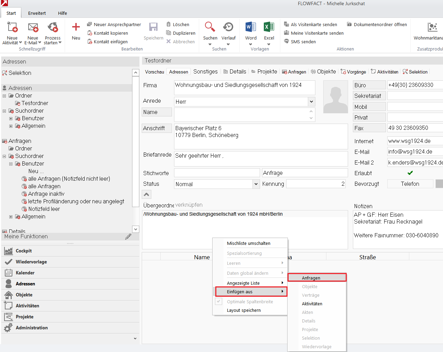Toggle the Erlaubt green checkmark

click(x=410, y=173)
